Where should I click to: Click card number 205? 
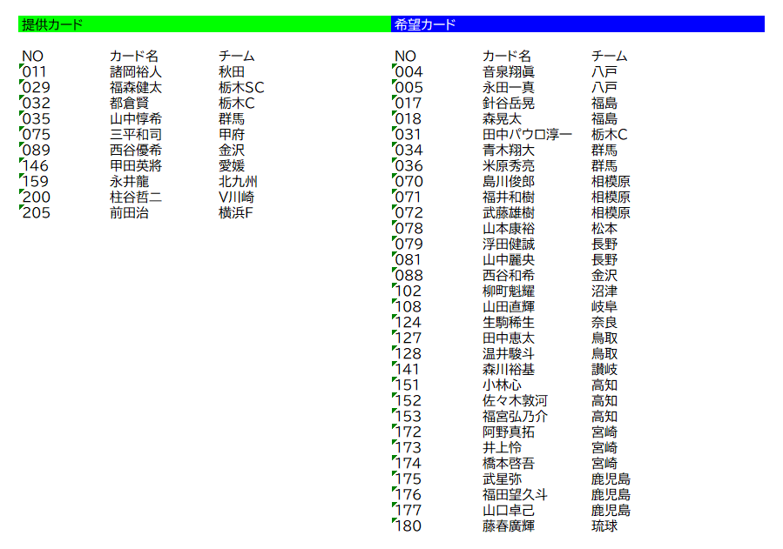[x=36, y=213]
